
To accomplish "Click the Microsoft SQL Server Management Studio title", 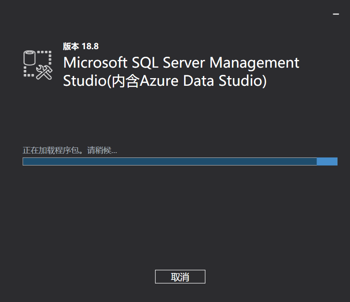I will point(181,71).
